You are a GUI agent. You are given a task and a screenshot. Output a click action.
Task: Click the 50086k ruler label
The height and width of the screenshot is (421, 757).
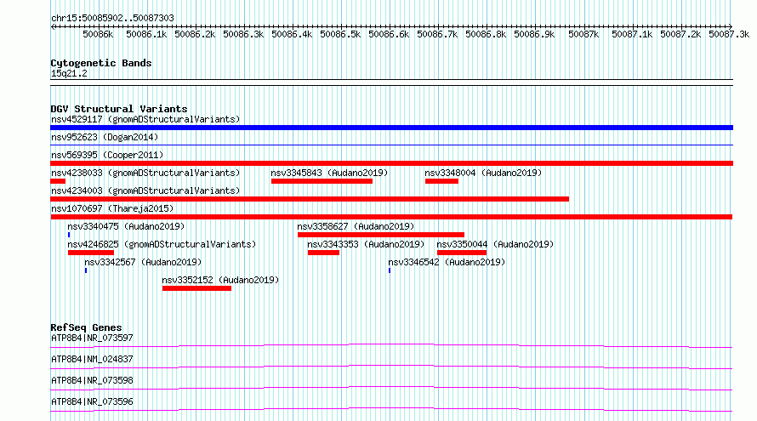(x=98, y=34)
